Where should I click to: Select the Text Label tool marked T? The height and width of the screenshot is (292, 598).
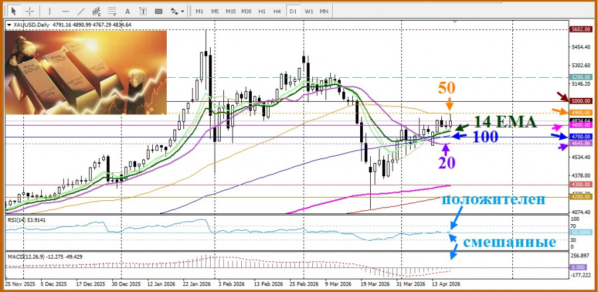point(143,11)
